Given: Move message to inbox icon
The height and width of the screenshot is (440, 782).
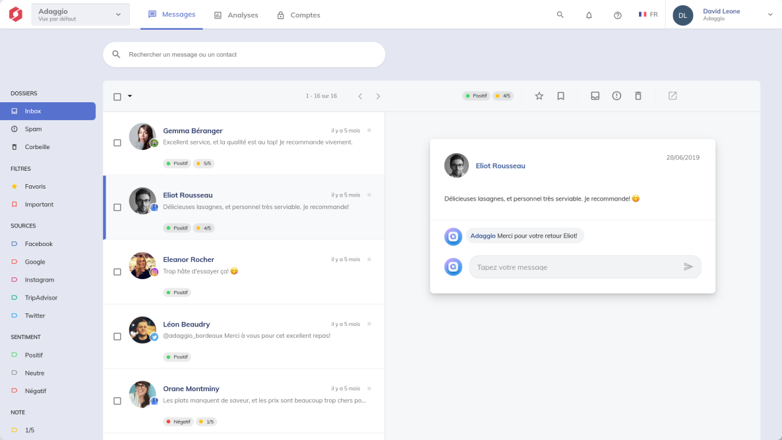Looking at the screenshot, I should 595,96.
